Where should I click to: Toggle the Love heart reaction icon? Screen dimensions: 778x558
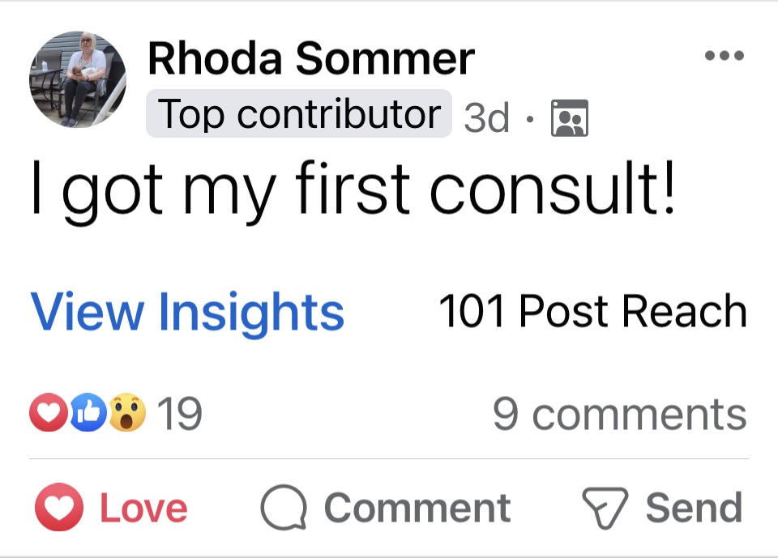coord(59,507)
